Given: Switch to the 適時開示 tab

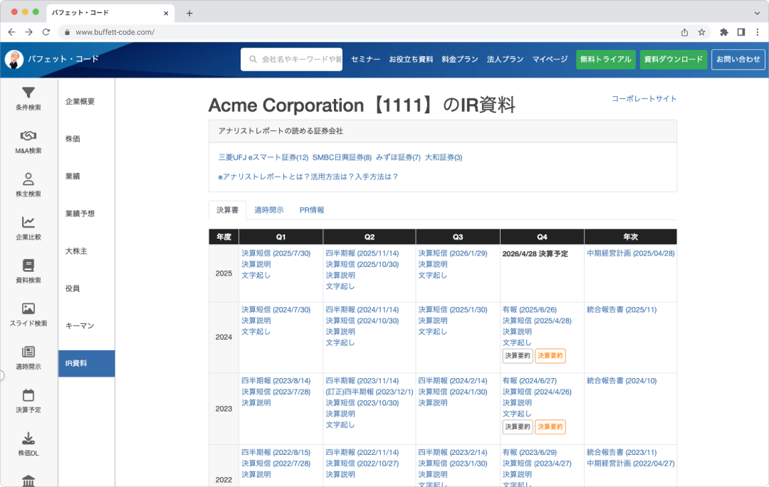Looking at the screenshot, I should (269, 210).
